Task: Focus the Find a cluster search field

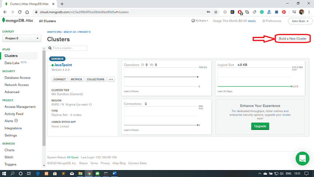Action: tap(67, 48)
